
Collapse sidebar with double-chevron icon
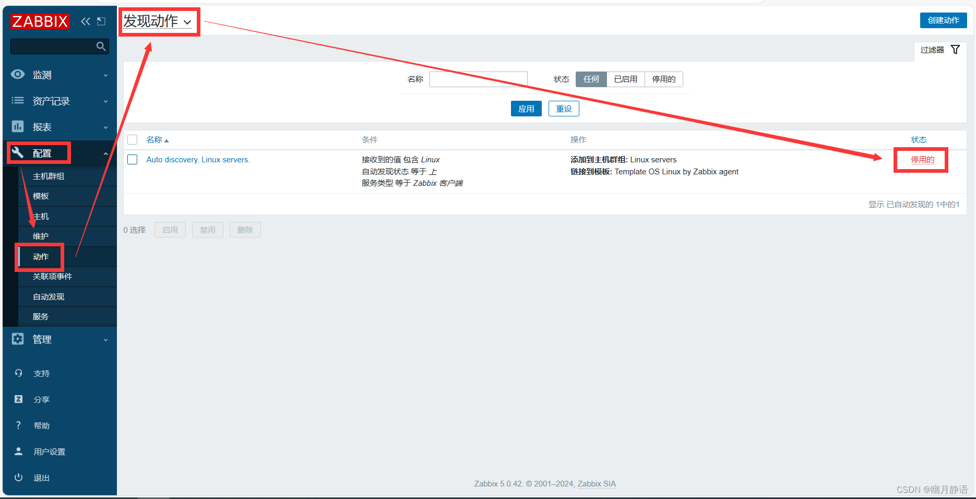pyautogui.click(x=86, y=21)
